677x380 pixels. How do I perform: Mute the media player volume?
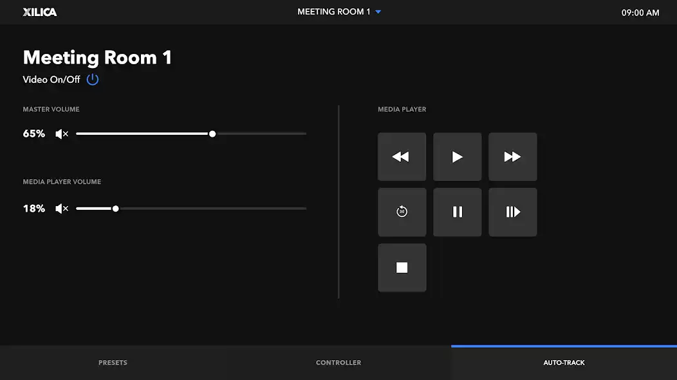click(62, 209)
